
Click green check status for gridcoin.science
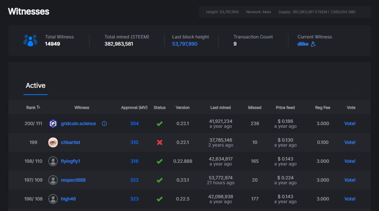click(160, 124)
